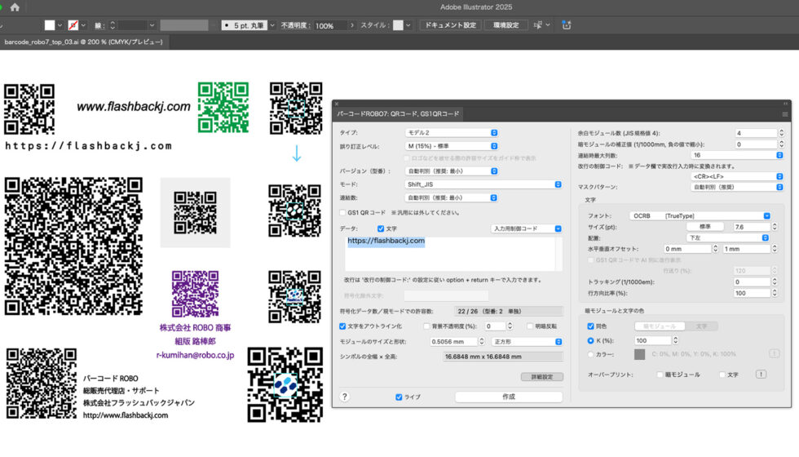
Task: Select the バーコードROBO7: QRコード panel tab
Action: pyautogui.click(x=398, y=113)
